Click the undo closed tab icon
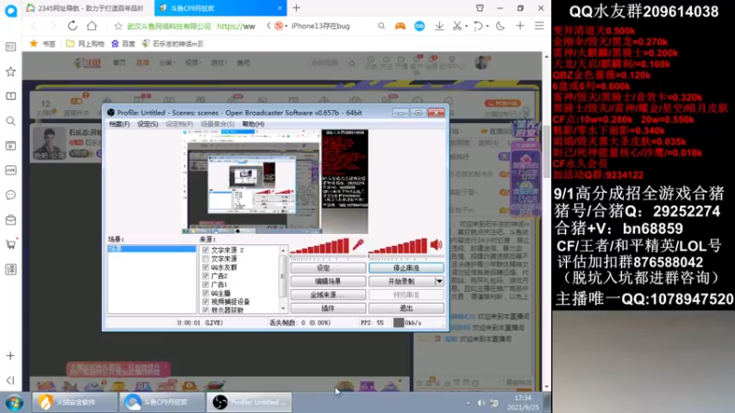 (477, 27)
